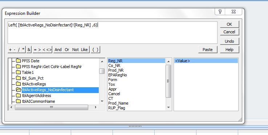Select the PPIS Date folder

tap(31, 61)
